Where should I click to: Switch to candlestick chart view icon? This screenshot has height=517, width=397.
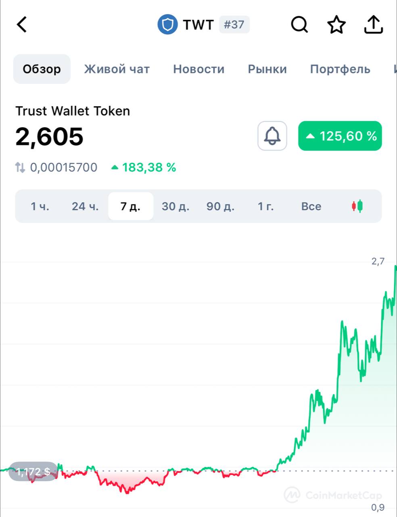click(357, 206)
